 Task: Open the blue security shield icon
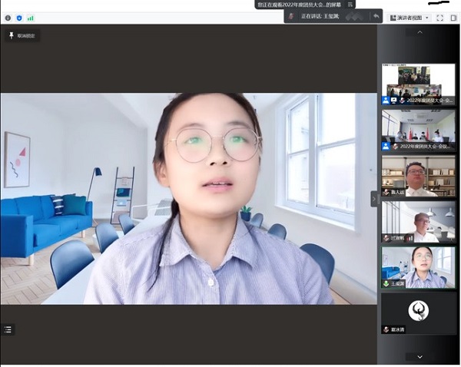point(19,18)
